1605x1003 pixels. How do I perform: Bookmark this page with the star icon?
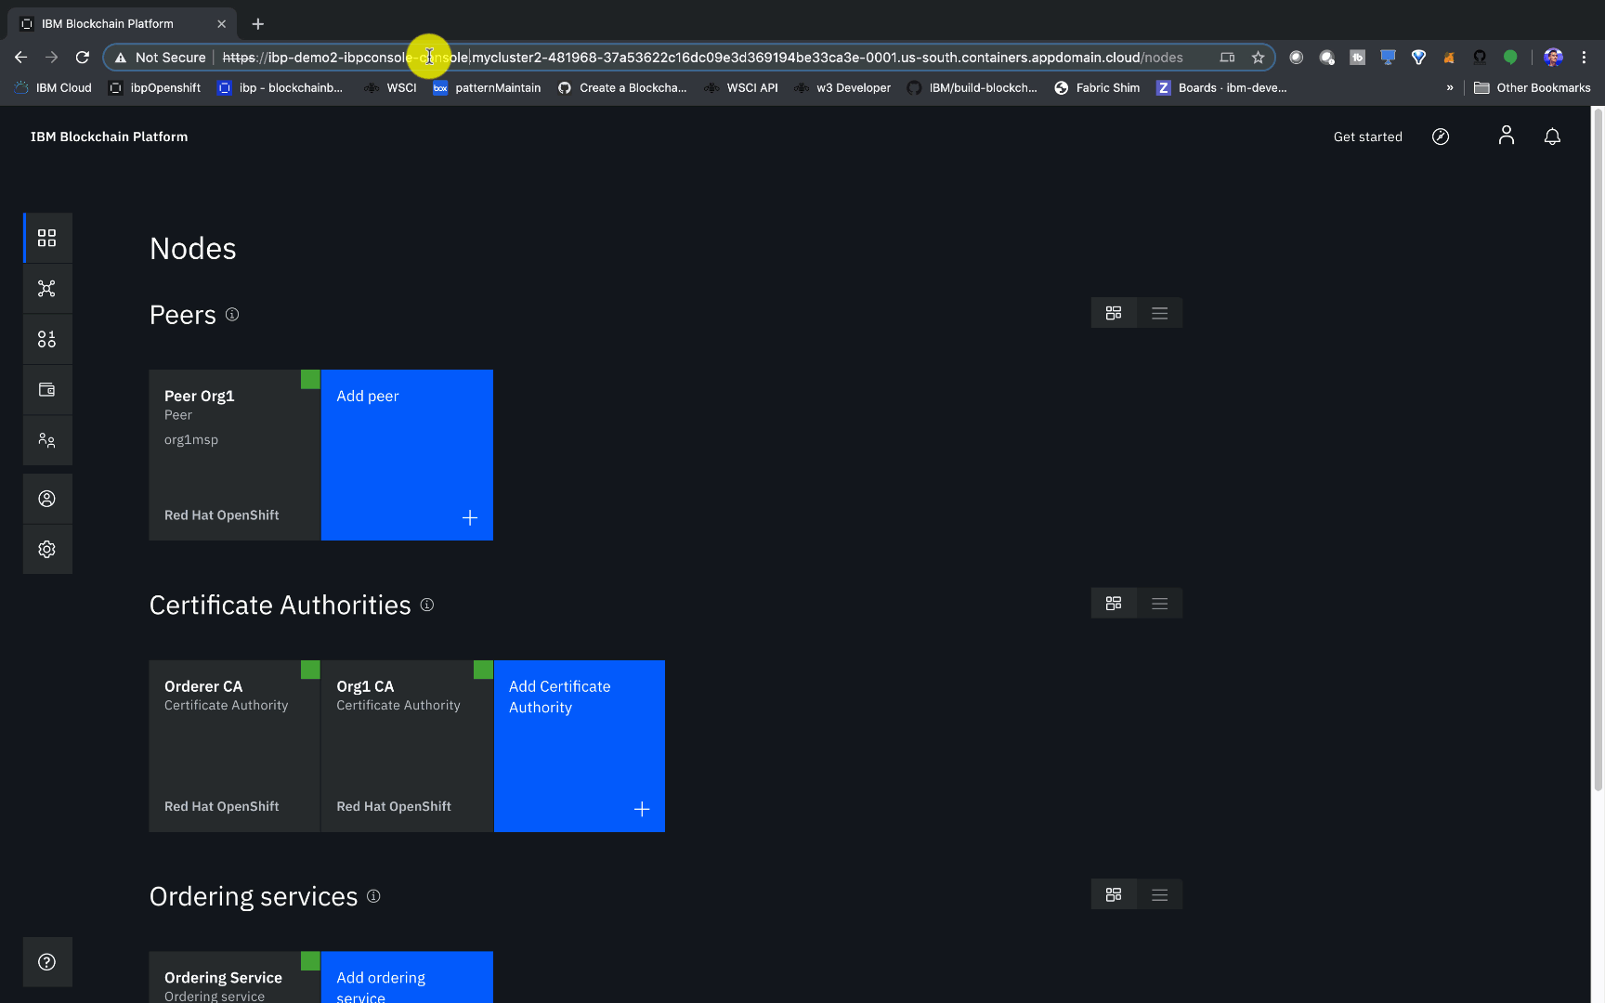pyautogui.click(x=1258, y=58)
